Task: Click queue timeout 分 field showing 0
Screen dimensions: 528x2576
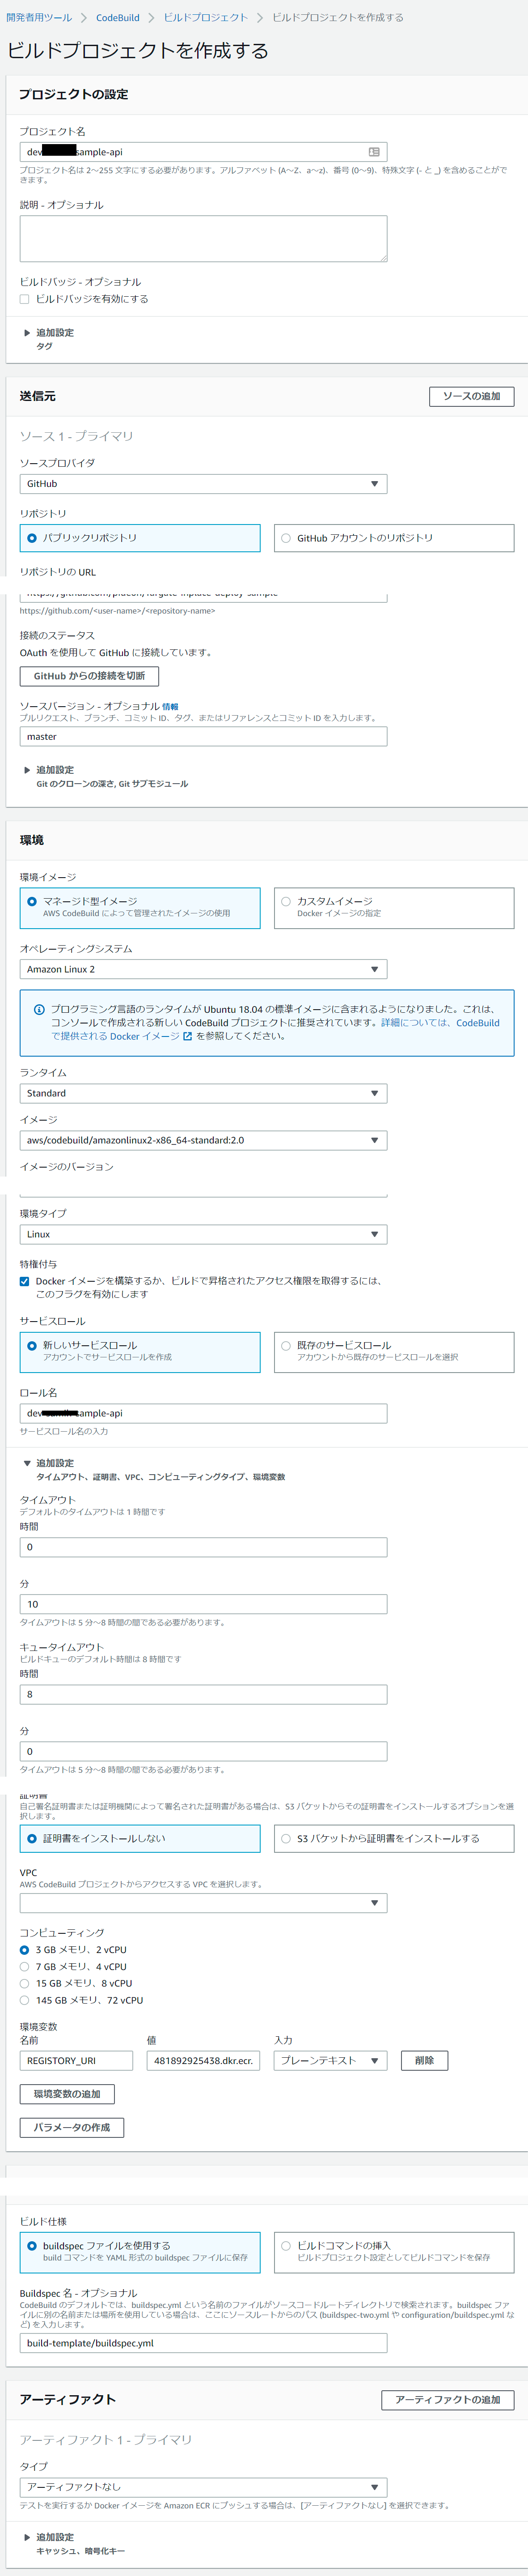Action: click(x=203, y=1752)
